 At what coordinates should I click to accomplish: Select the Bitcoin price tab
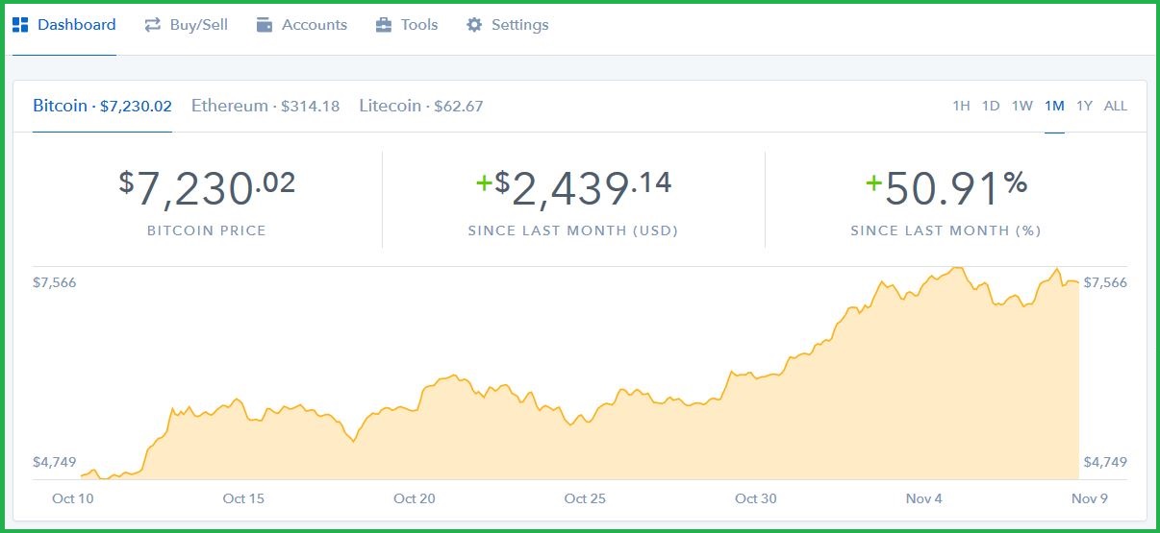point(102,106)
